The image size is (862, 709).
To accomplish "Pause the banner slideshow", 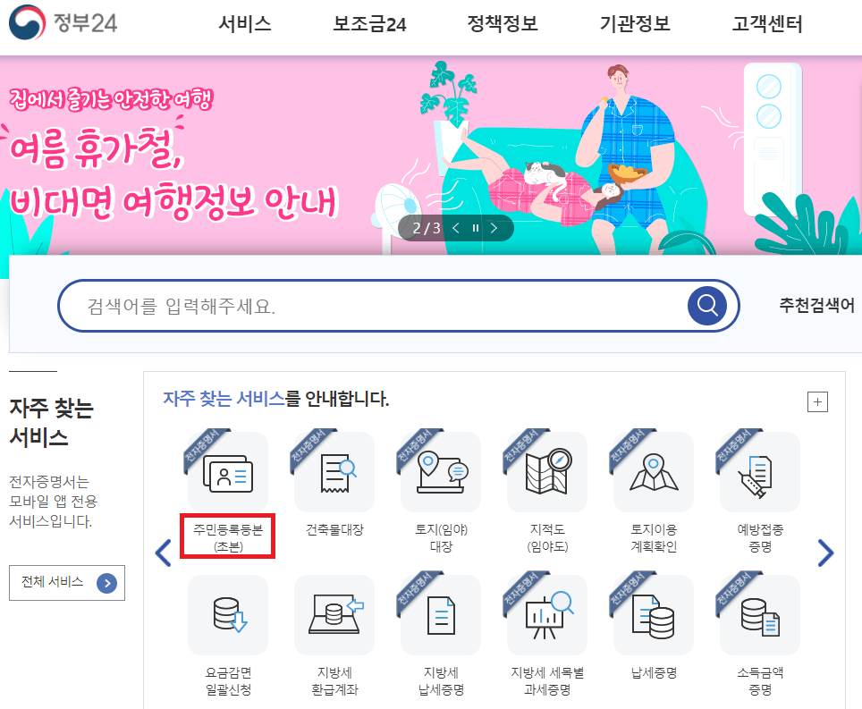I will point(476,228).
